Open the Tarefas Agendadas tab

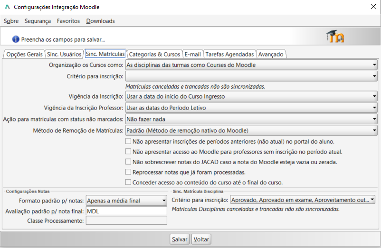(x=229, y=54)
